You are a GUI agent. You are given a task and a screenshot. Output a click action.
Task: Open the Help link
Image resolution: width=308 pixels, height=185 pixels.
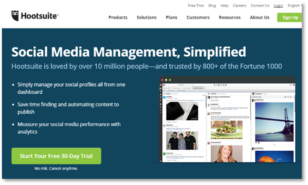224,6
